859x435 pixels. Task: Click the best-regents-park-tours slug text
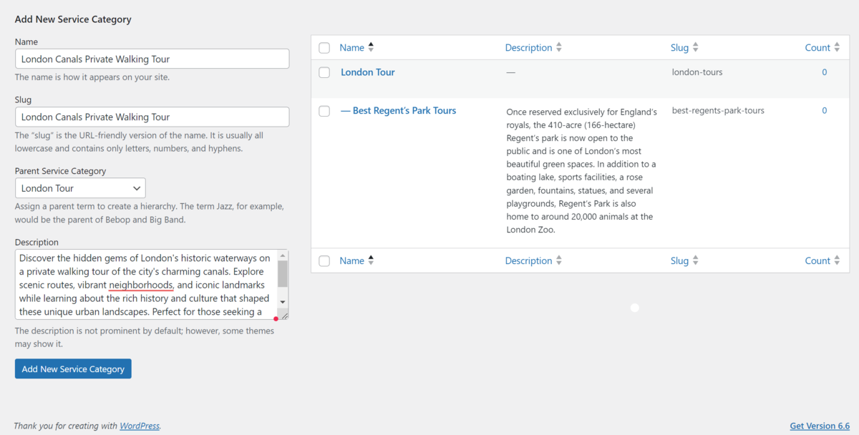pos(718,111)
